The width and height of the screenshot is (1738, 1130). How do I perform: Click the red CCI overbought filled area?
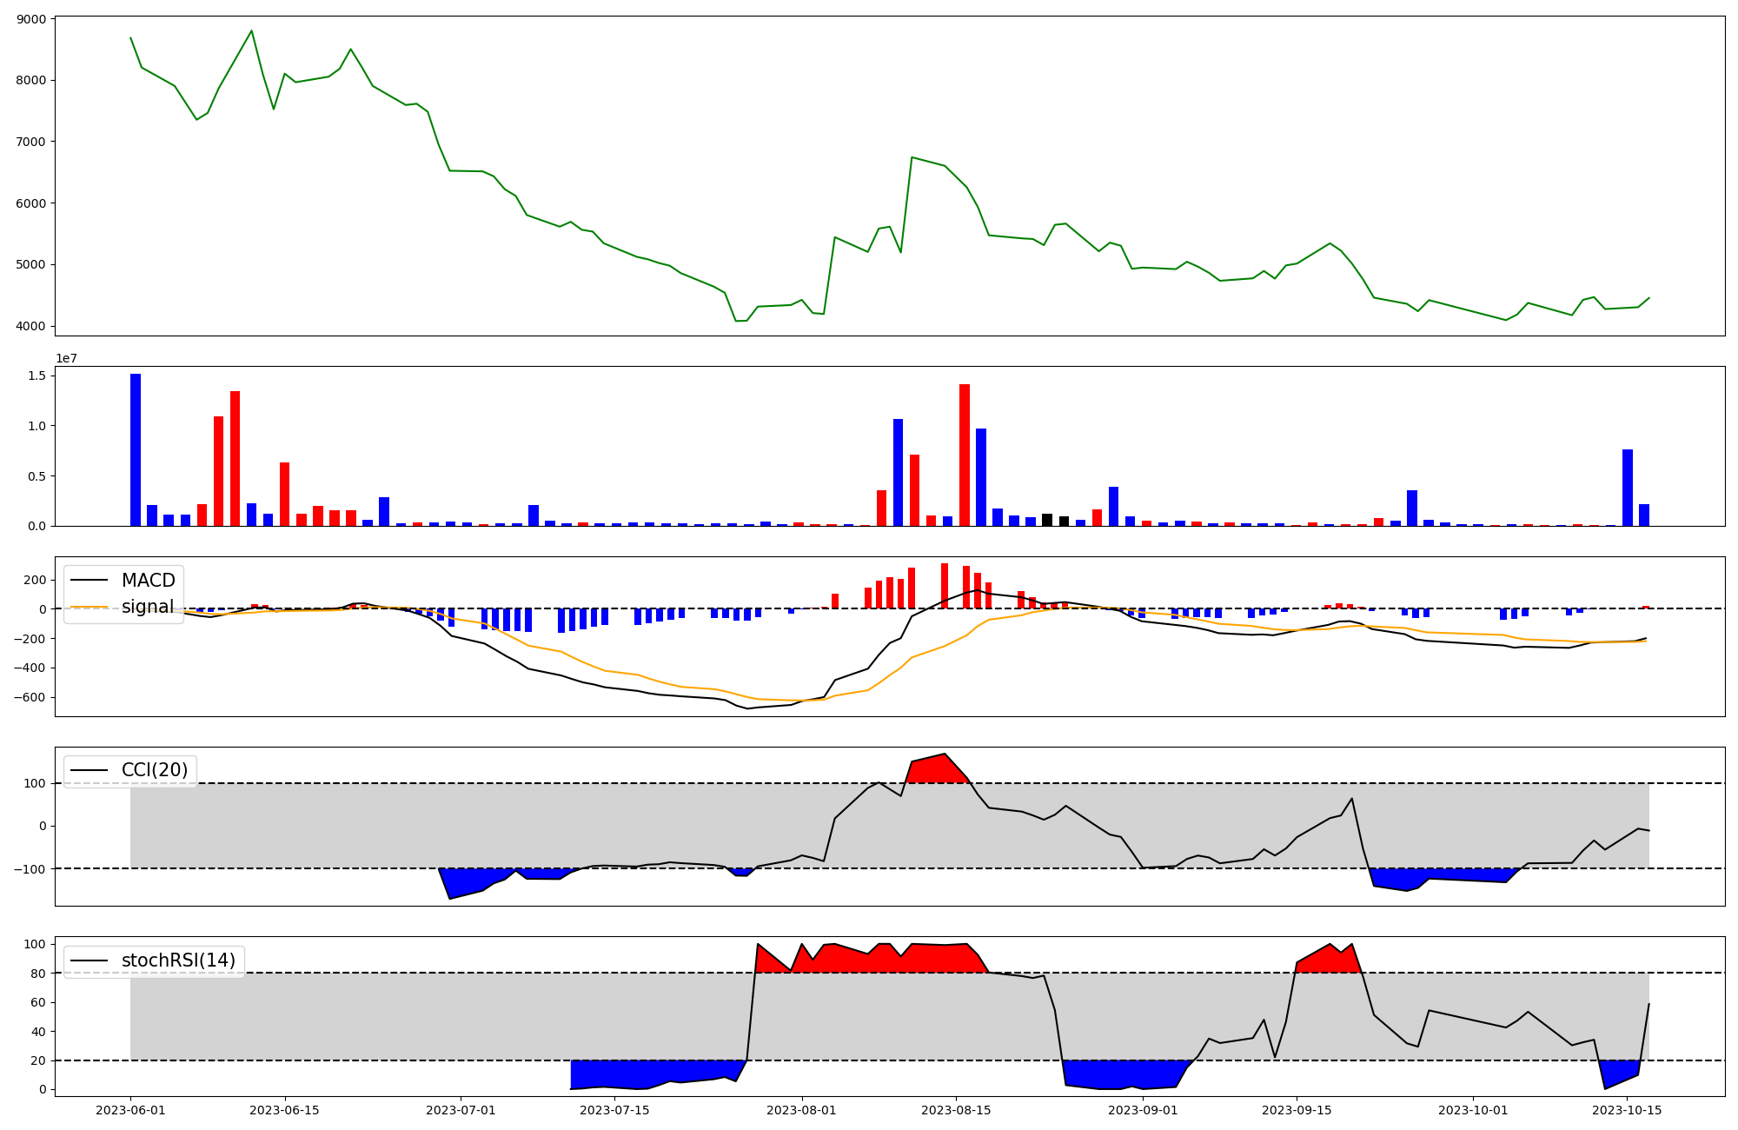934,770
